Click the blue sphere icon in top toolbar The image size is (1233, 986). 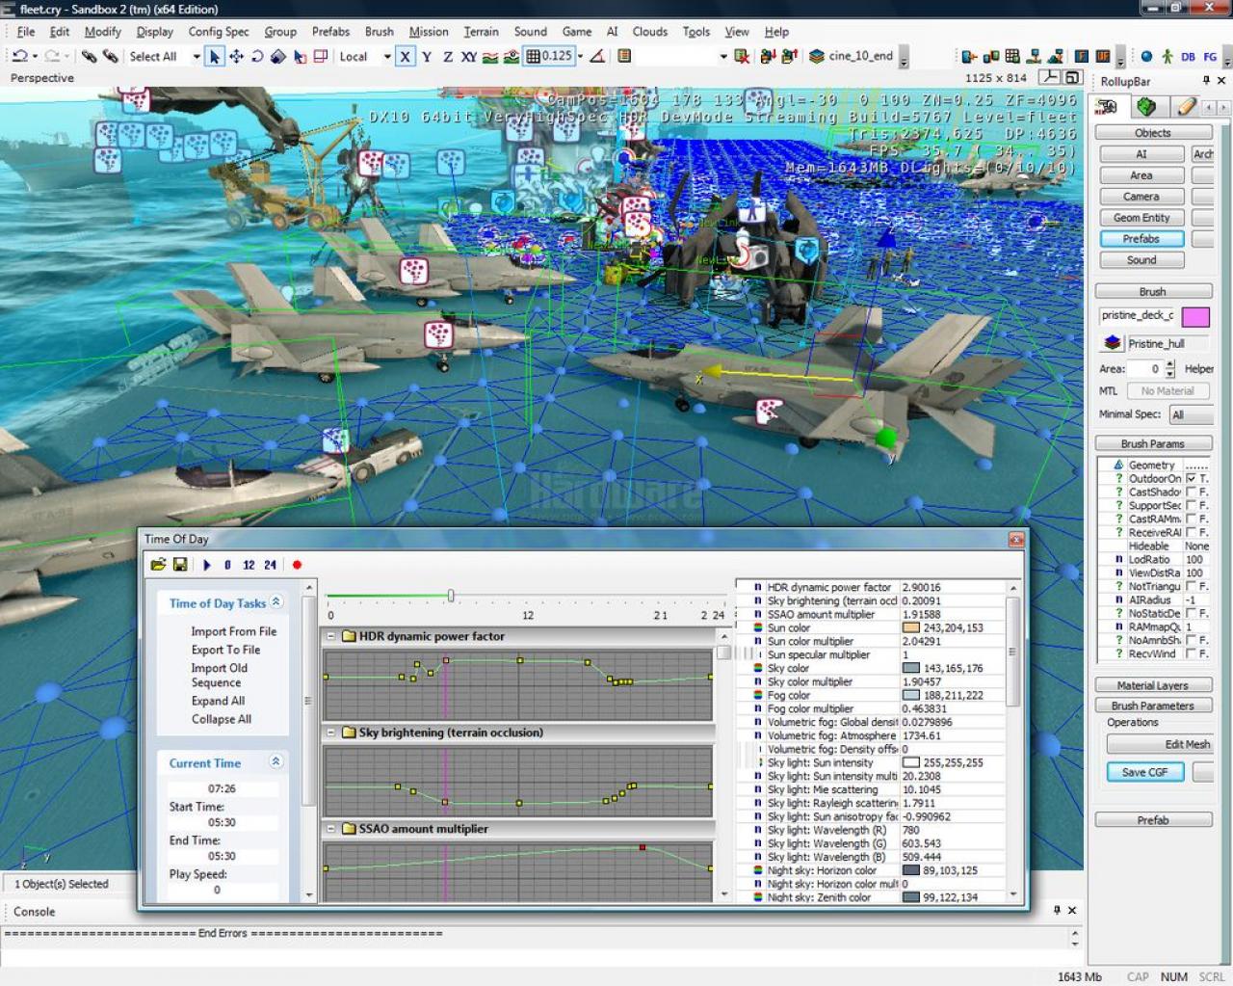pos(1146,56)
